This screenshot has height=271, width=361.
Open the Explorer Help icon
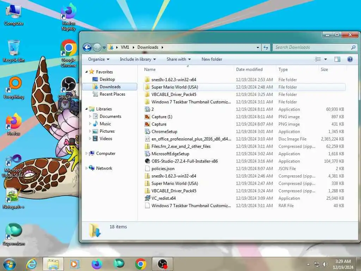(350, 59)
